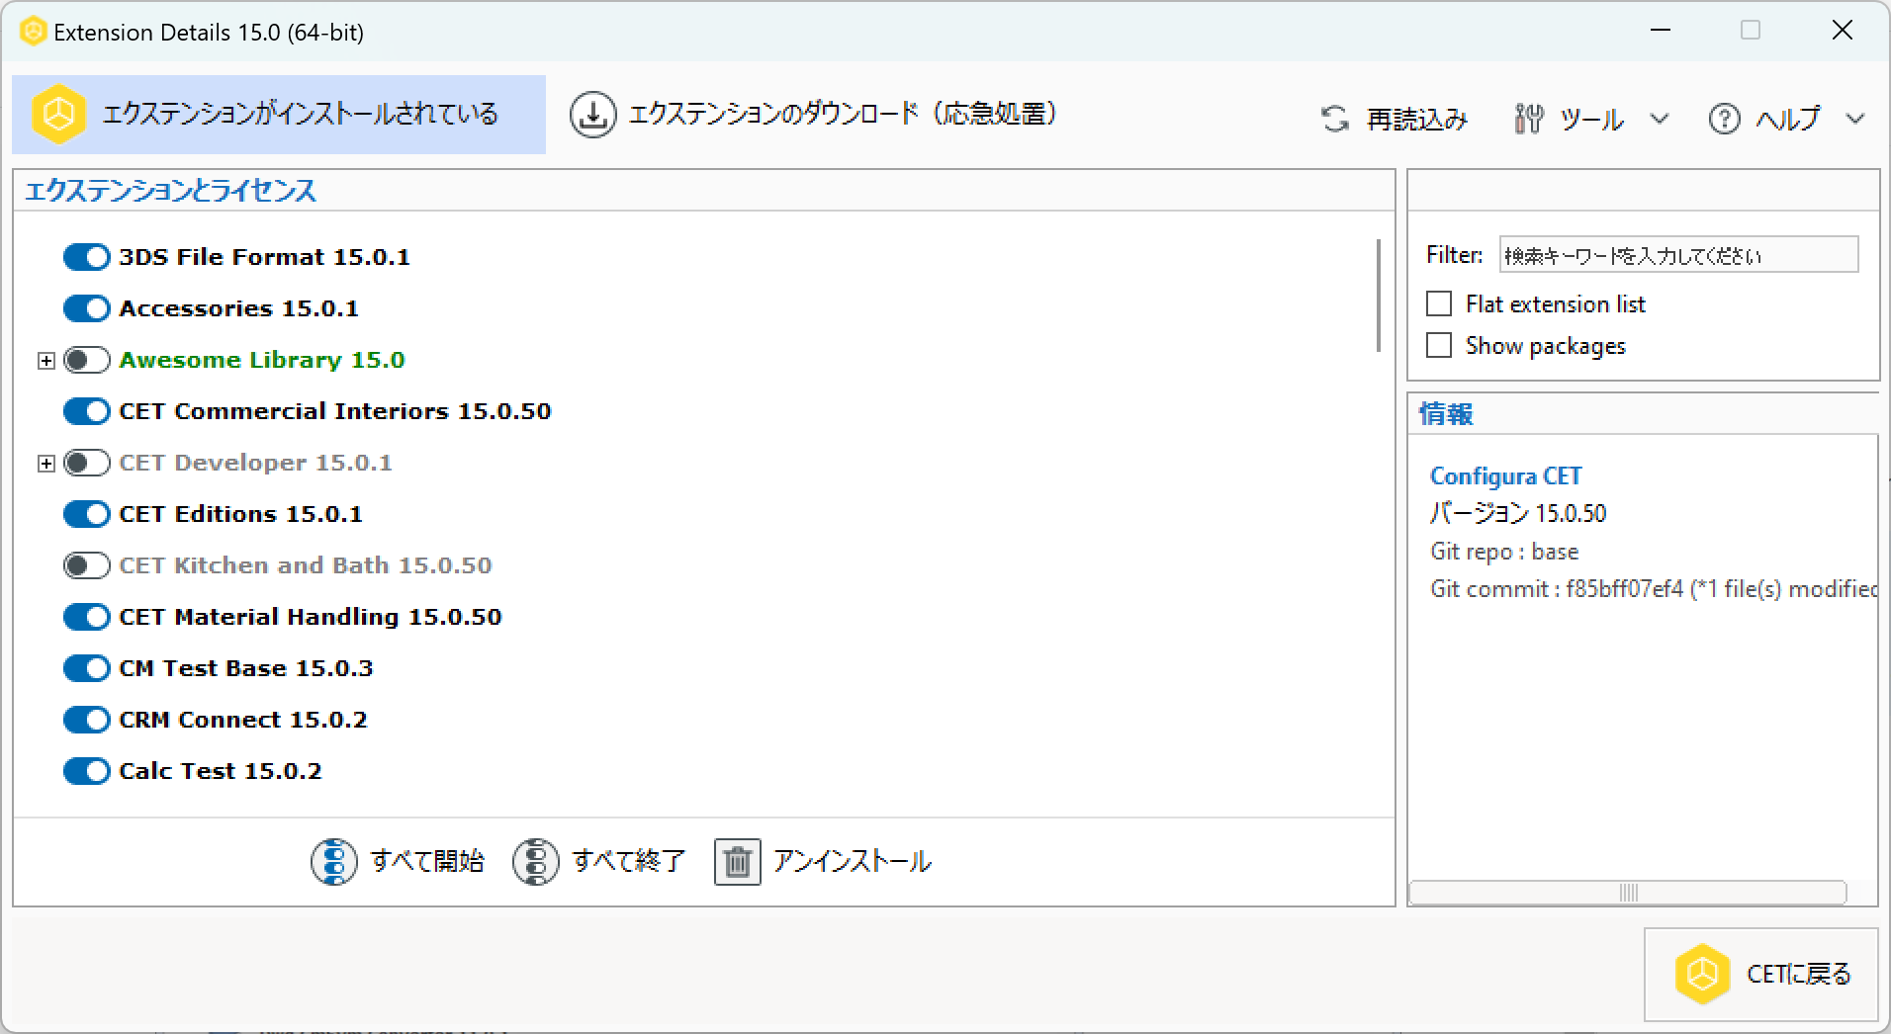Click the yellow CET hexagon in CETに戻る button
1891x1034 pixels.
pos(1702,975)
